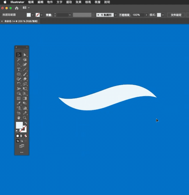Expand the 5 點圓形 brush dropdown
Image resolution: width=189 pixels, height=195 pixels.
coord(116,15)
